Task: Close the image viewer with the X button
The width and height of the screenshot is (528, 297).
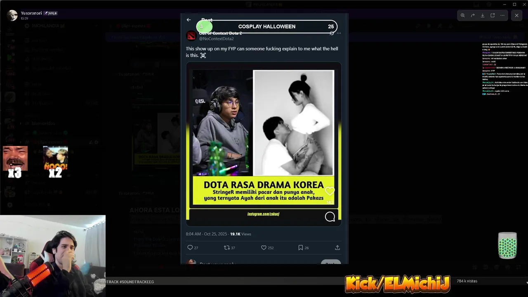Action: 516,15
